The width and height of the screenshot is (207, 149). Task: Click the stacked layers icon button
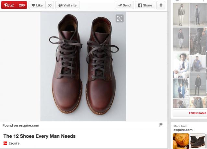pyautogui.click(x=161, y=5)
